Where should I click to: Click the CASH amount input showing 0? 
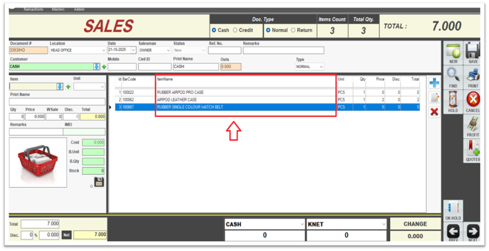(265, 236)
